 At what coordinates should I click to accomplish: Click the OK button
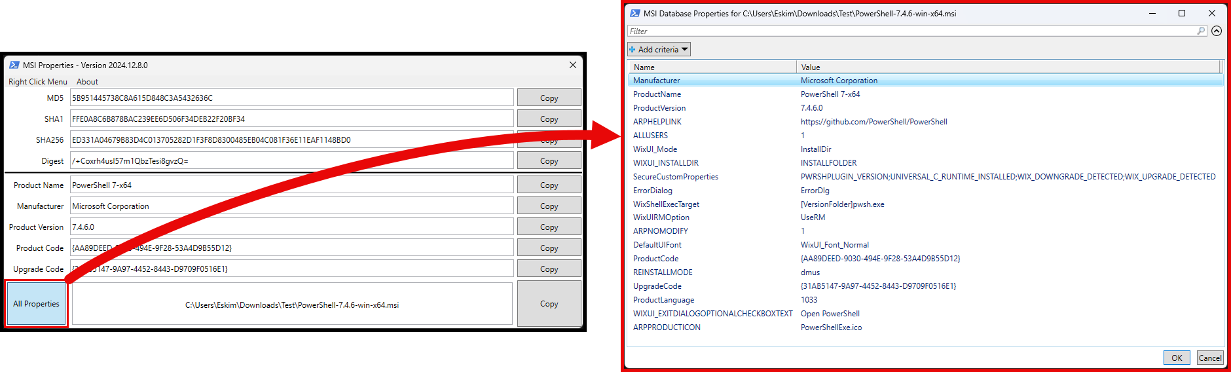1177,358
